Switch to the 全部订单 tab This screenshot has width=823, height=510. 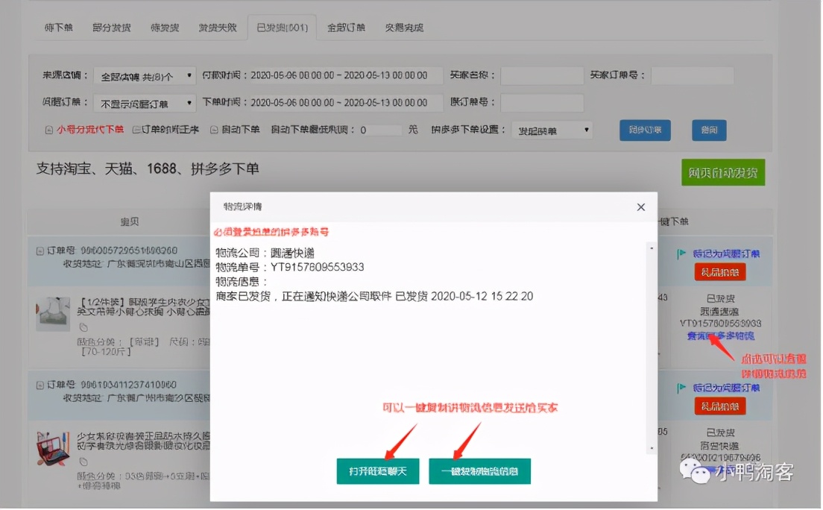point(346,27)
